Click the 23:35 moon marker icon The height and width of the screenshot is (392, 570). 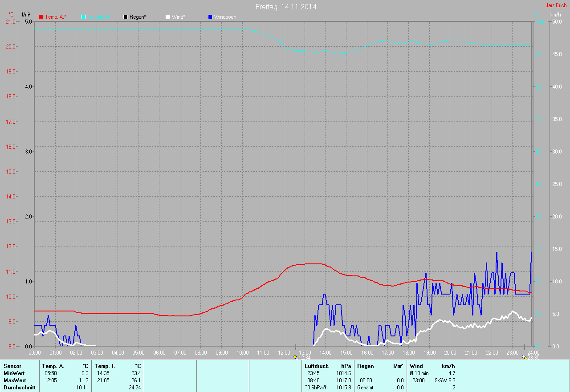tap(525, 357)
